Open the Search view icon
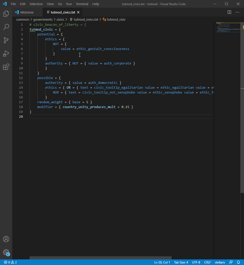 6,27
